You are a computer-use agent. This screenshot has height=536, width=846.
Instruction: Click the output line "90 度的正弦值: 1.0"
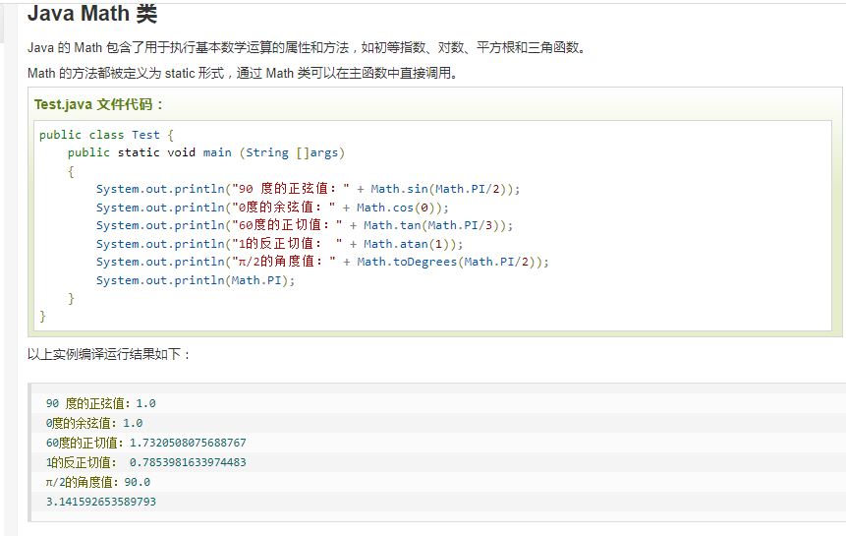[100, 403]
